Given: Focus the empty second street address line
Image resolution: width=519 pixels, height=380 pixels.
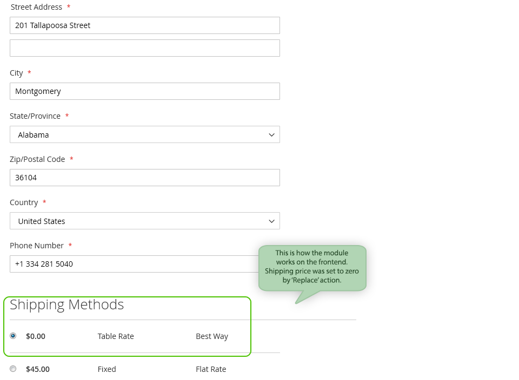Looking at the screenshot, I should [x=144, y=48].
